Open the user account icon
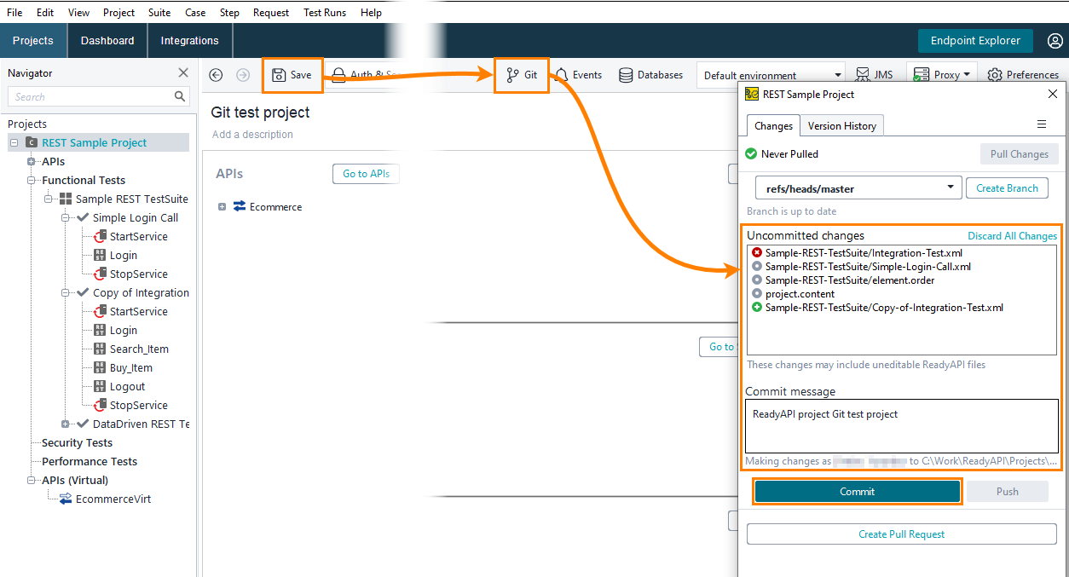The width and height of the screenshot is (1069, 577). click(x=1055, y=41)
